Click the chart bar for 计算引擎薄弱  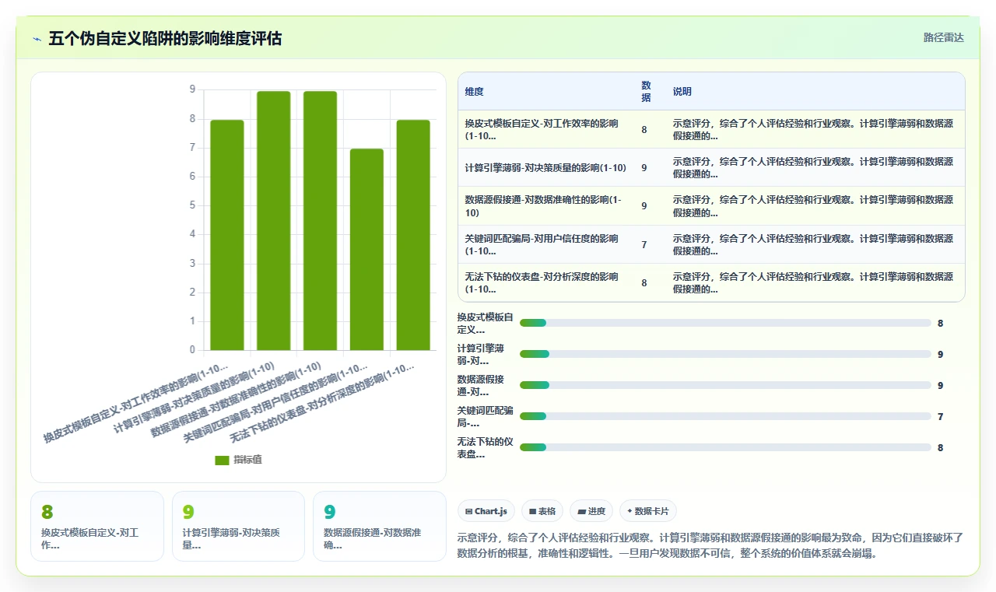pos(274,221)
